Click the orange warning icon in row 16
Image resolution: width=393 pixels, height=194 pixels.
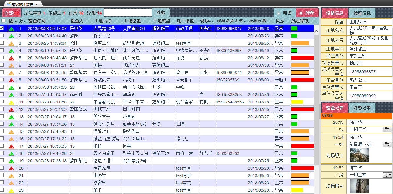11,139
